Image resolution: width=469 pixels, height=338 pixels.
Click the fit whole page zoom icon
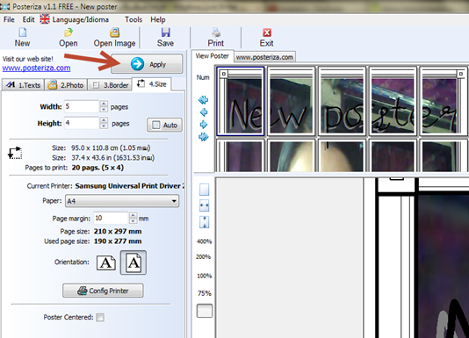click(x=205, y=190)
